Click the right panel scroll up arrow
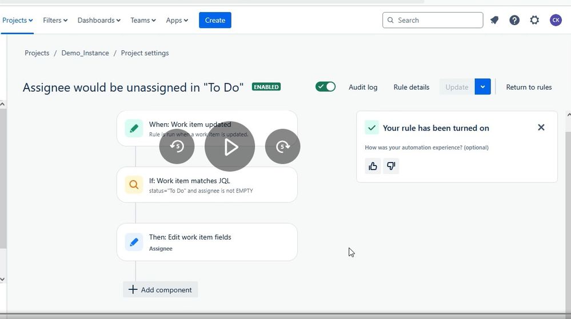 569,115
